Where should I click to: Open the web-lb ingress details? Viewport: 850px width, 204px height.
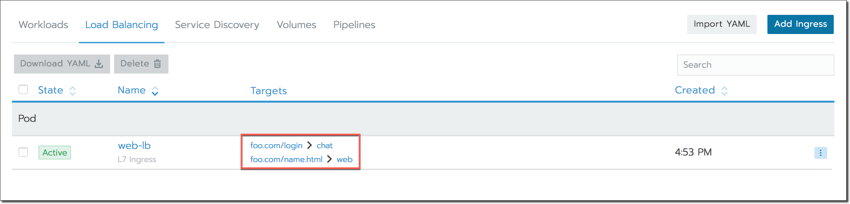point(134,145)
